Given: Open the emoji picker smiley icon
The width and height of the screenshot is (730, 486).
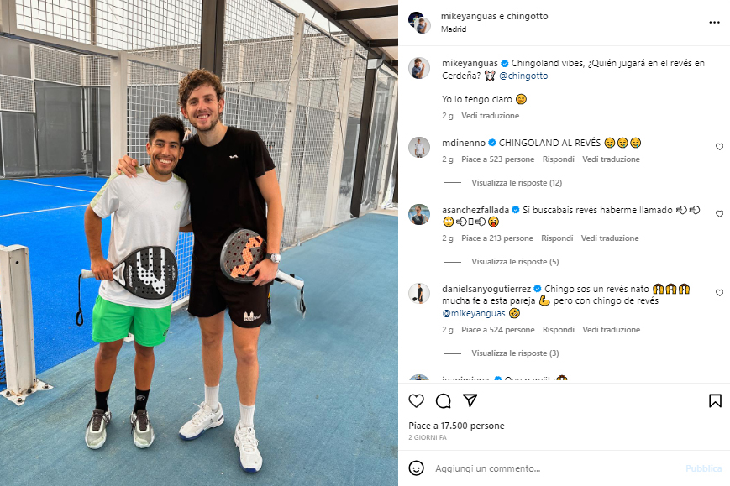Looking at the screenshot, I should 416,468.
